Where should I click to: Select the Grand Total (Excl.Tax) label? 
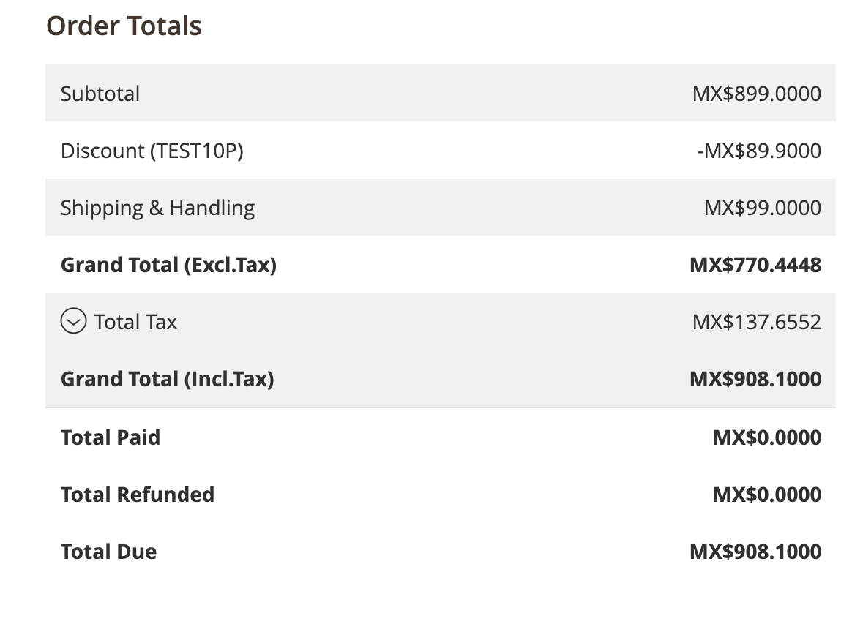[x=168, y=265]
